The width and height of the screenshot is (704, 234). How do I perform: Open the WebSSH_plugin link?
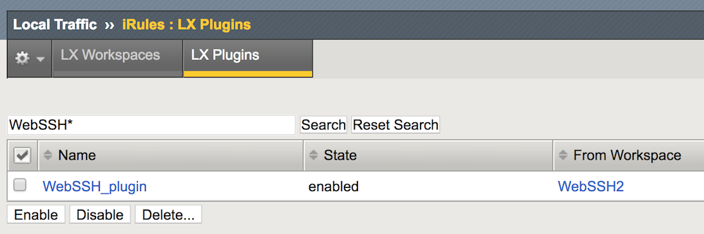click(95, 187)
